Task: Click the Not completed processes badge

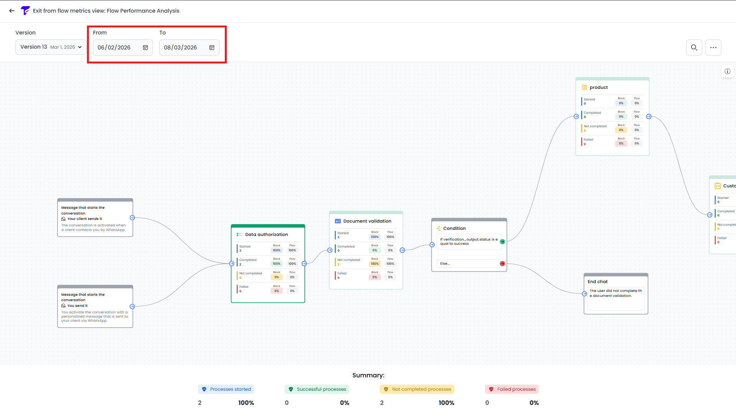Action: [417, 389]
